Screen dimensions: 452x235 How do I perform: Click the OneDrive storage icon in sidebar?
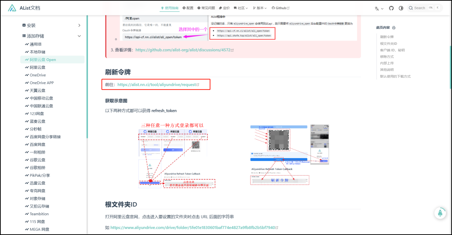27,75
